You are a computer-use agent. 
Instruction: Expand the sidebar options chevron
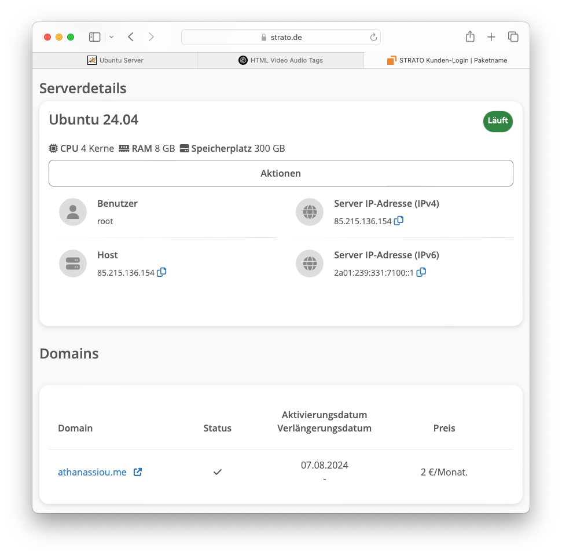coord(111,37)
